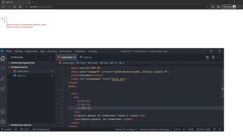Change LF end of line sequence
Image resolution: width=243 pixels, height=137 pixels.
(x=184, y=129)
